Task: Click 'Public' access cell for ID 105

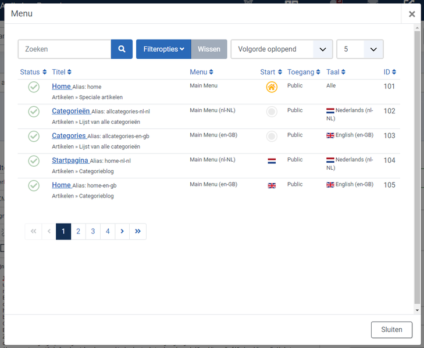Action: [295, 184]
